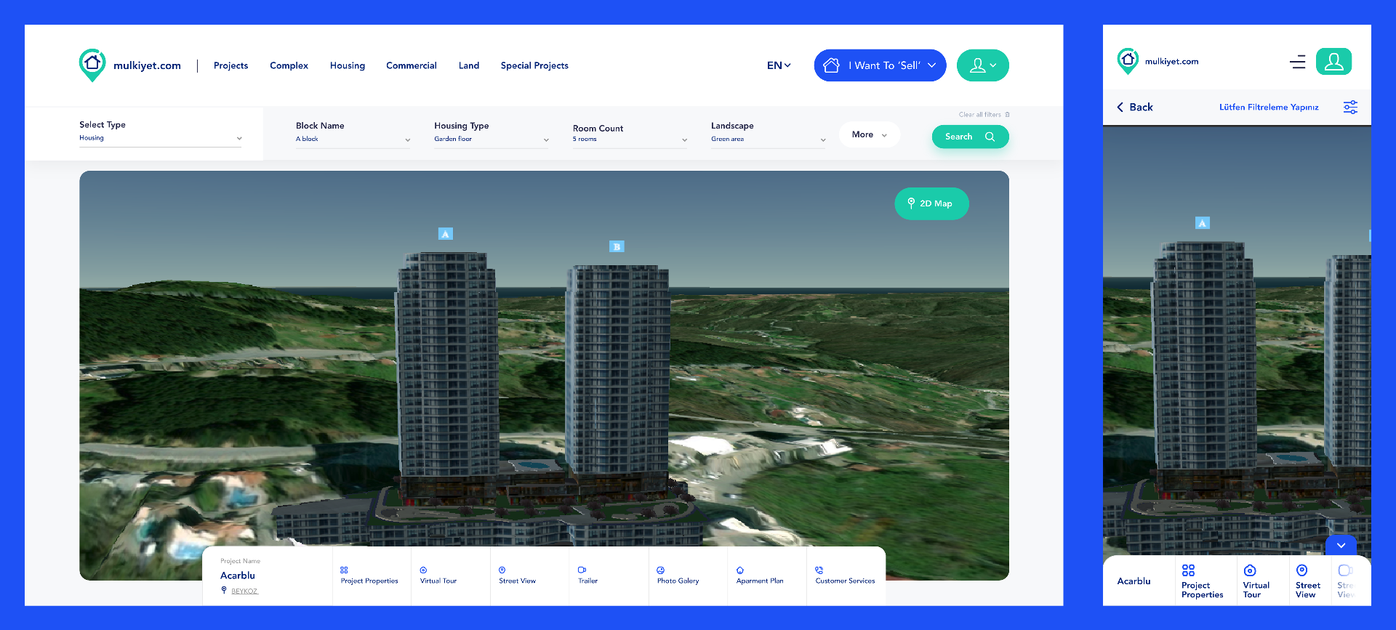
Task: Collapse mobile bottom panel with blue chevron
Action: (1341, 545)
